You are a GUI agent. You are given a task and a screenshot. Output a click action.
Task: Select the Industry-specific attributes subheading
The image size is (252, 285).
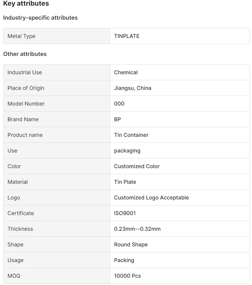[40, 18]
